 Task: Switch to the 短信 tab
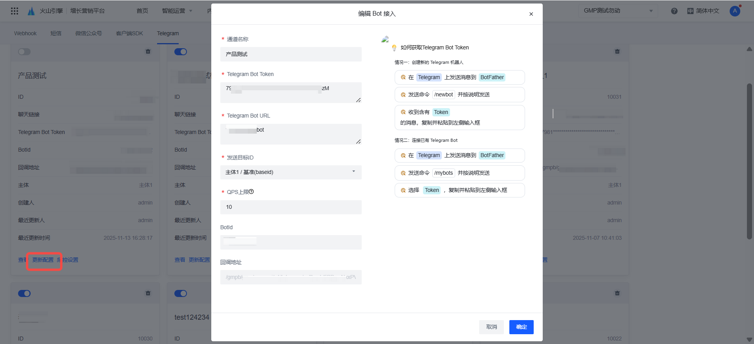(56, 33)
